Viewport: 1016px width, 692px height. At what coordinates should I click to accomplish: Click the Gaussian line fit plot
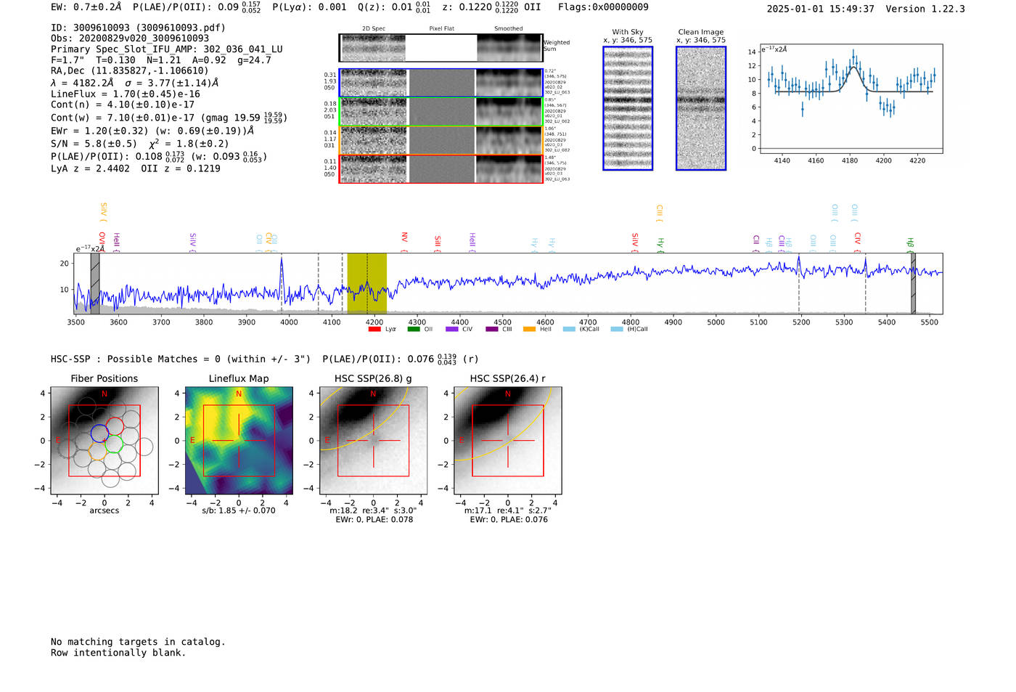coord(851,99)
